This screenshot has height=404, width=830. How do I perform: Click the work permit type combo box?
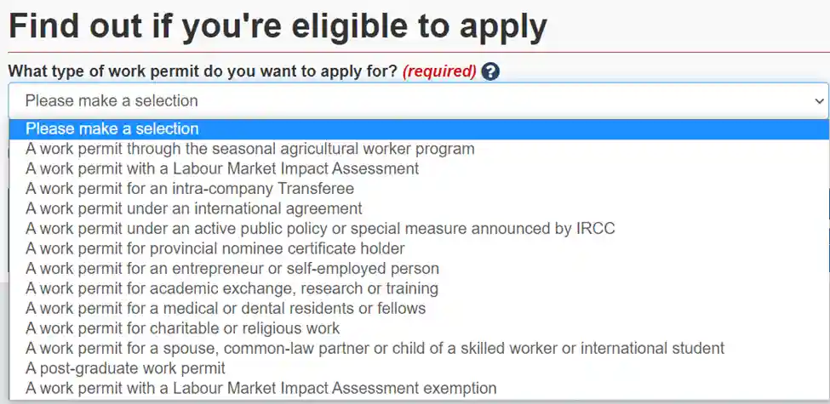coord(418,101)
